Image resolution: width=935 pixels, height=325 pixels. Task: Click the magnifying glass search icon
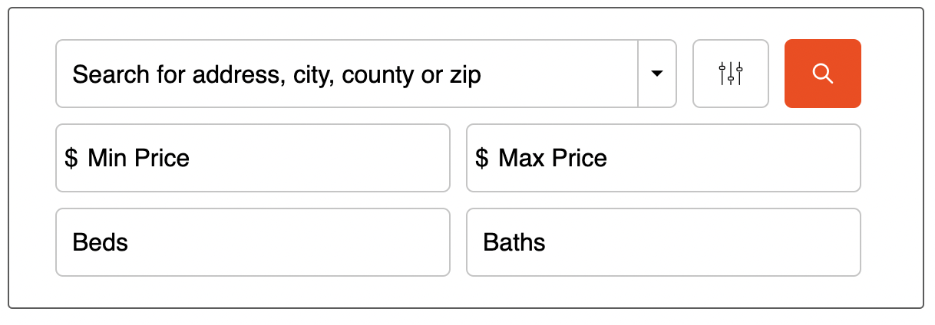click(822, 74)
